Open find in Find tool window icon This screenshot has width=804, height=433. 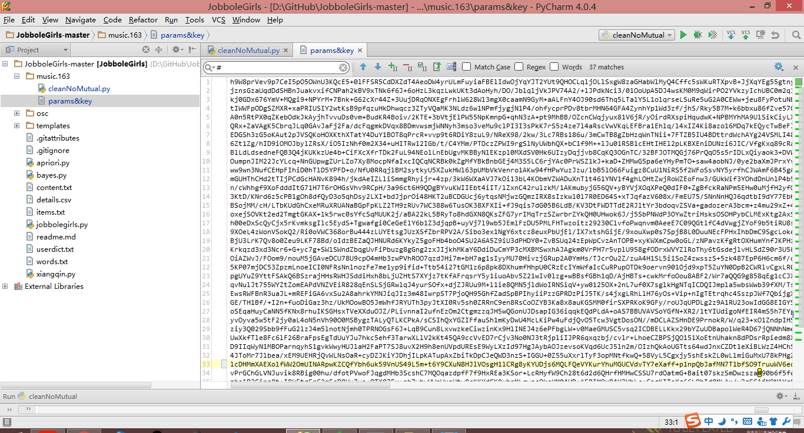451,67
